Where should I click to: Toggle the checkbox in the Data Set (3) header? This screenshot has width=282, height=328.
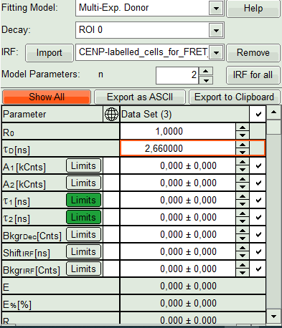tap(258, 114)
